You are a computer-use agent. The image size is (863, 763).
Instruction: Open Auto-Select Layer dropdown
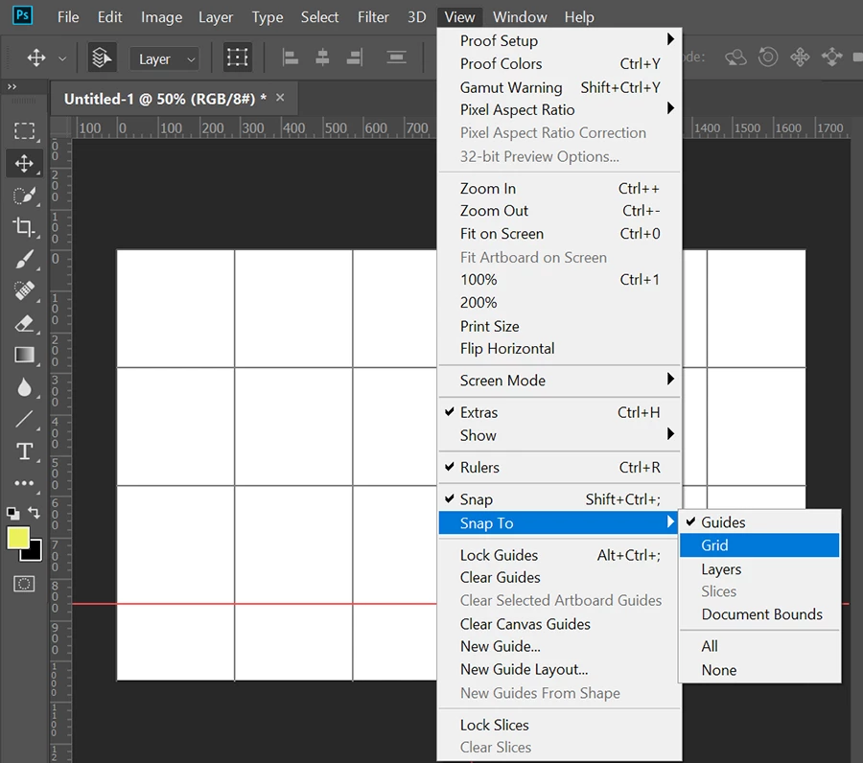[164, 58]
